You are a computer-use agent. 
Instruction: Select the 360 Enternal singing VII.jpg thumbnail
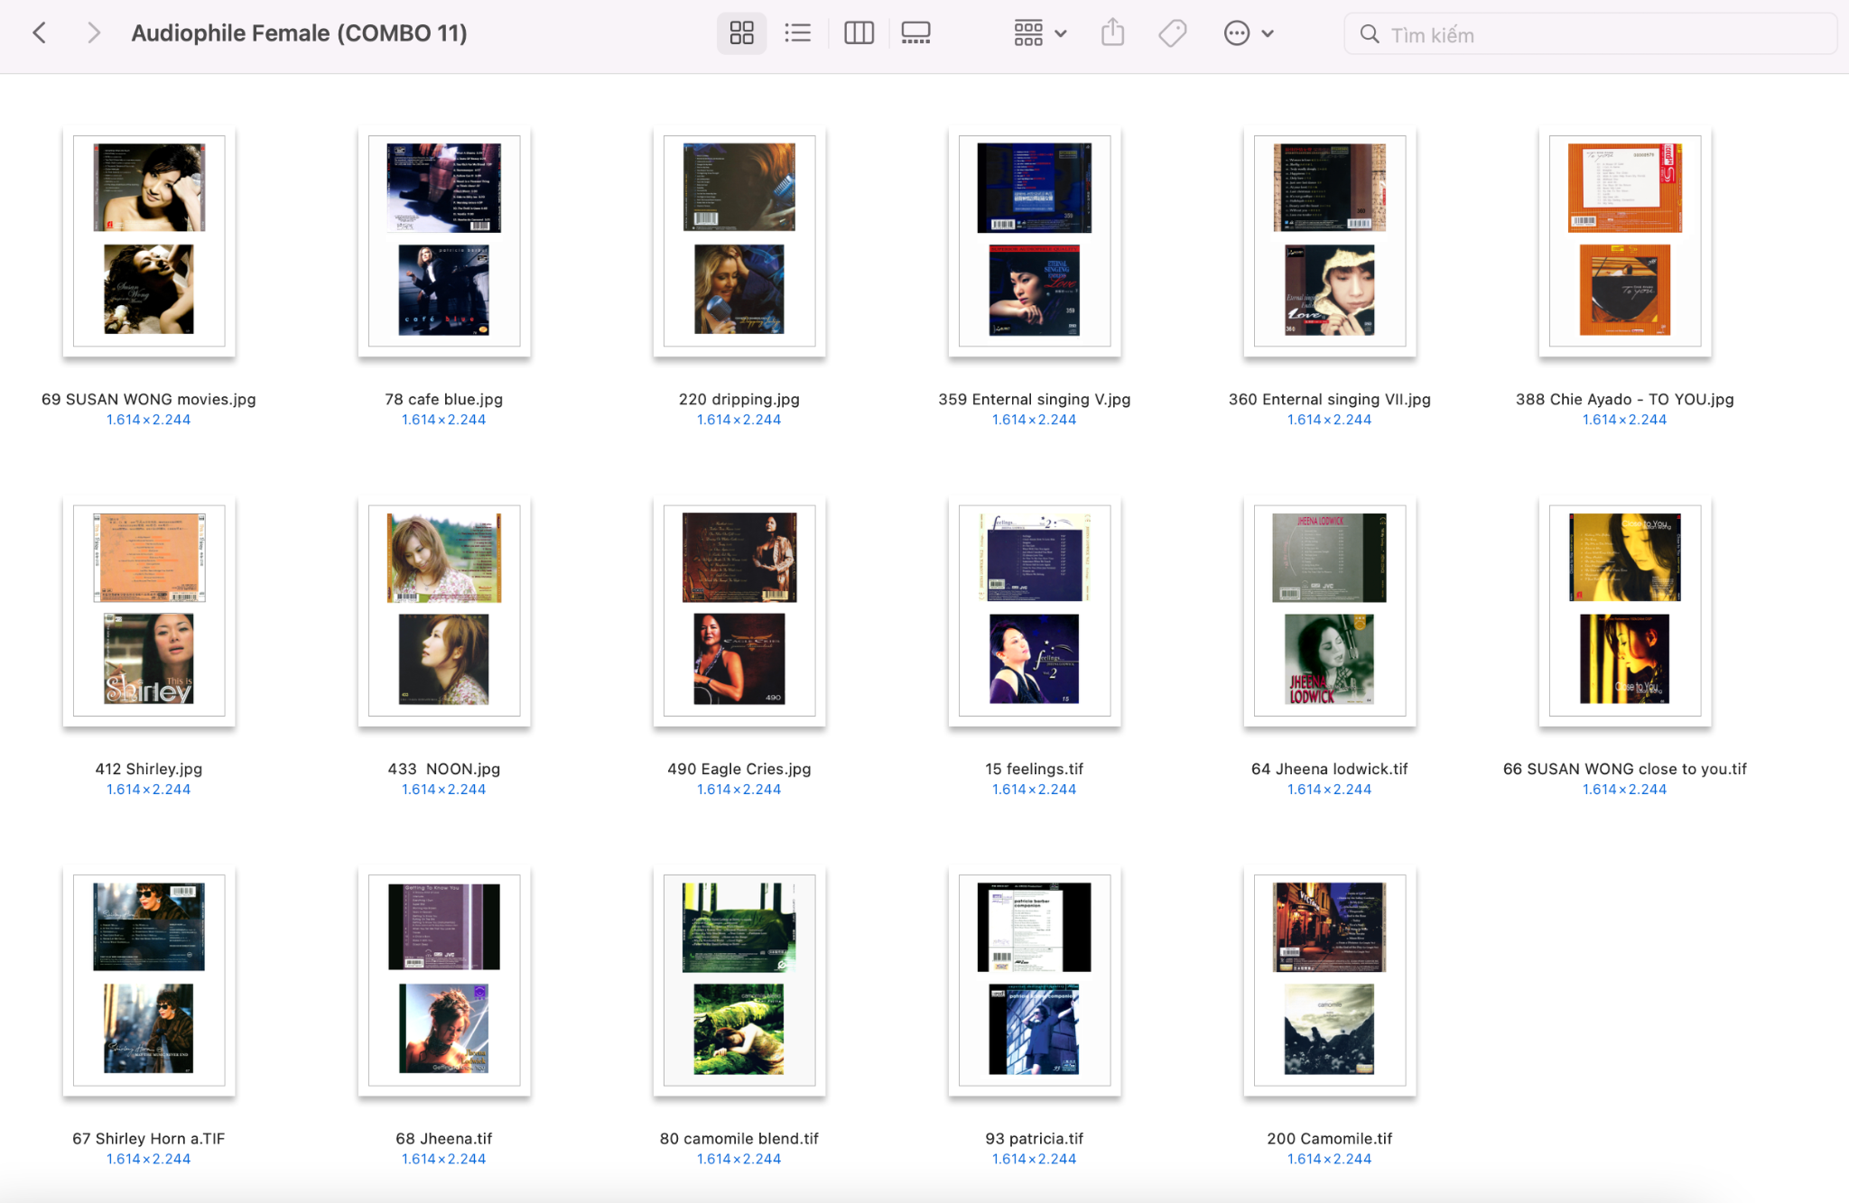pos(1330,241)
